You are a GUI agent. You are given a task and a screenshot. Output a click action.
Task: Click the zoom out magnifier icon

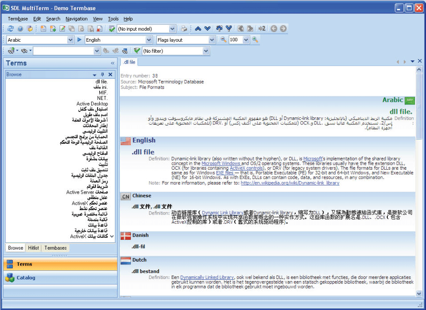[x=223, y=40]
